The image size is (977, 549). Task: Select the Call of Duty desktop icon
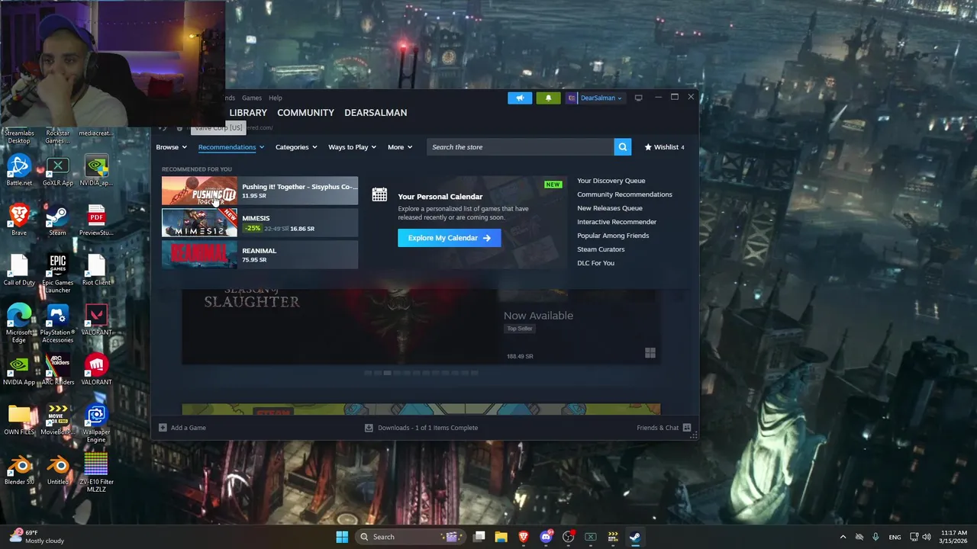[x=19, y=269]
